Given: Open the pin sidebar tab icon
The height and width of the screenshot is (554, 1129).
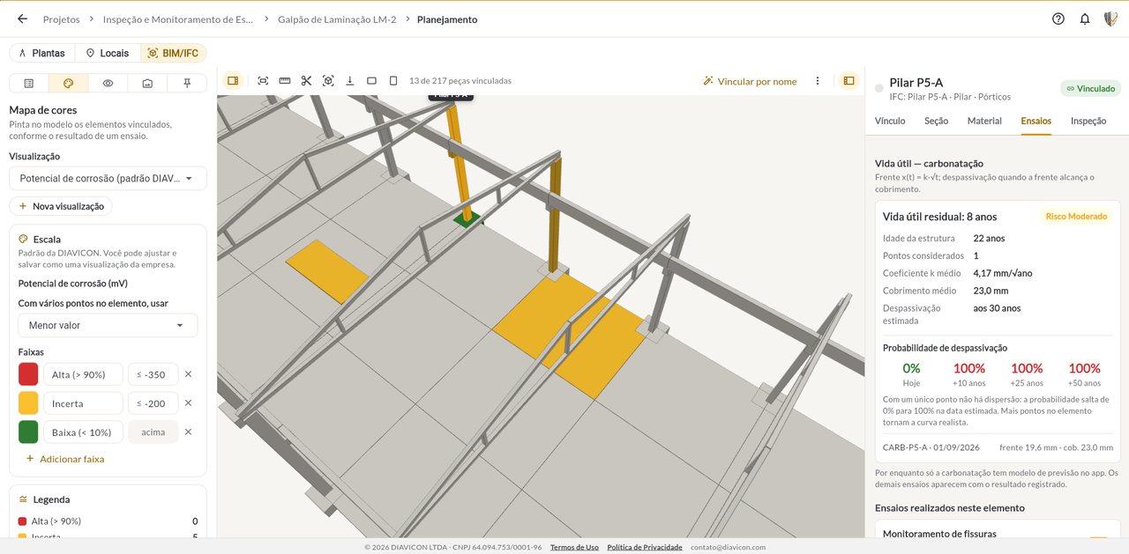Looking at the screenshot, I should click(187, 83).
